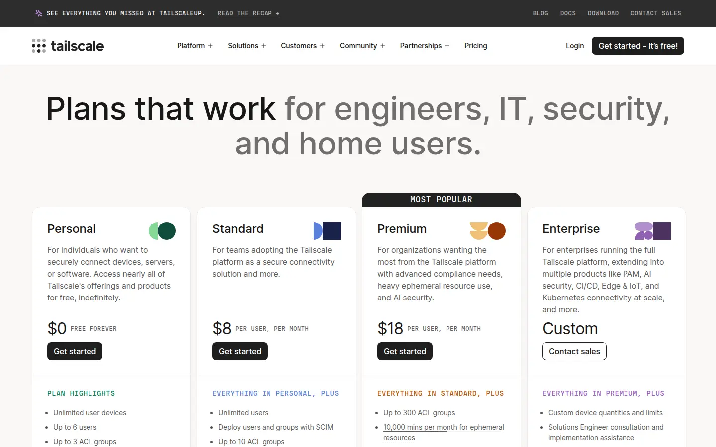Click the Personal plan green circles icon
The width and height of the screenshot is (716, 447).
point(162,231)
